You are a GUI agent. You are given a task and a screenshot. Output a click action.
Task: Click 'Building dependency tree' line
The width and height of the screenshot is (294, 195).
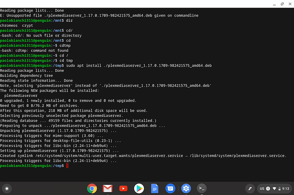pyautogui.click(x=26, y=76)
